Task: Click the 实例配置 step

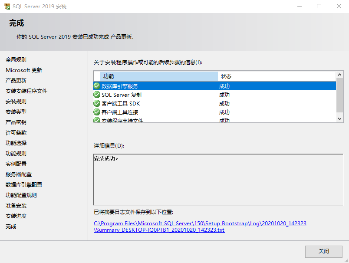Action: click(16, 164)
